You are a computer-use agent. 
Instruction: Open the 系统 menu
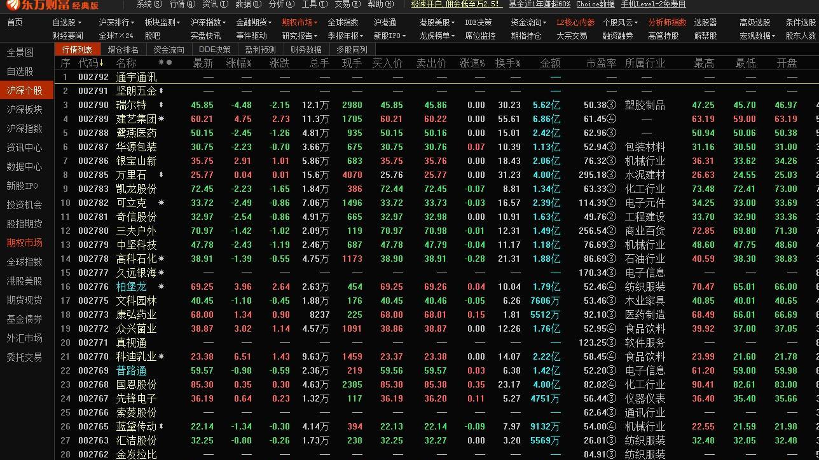pyautogui.click(x=149, y=4)
